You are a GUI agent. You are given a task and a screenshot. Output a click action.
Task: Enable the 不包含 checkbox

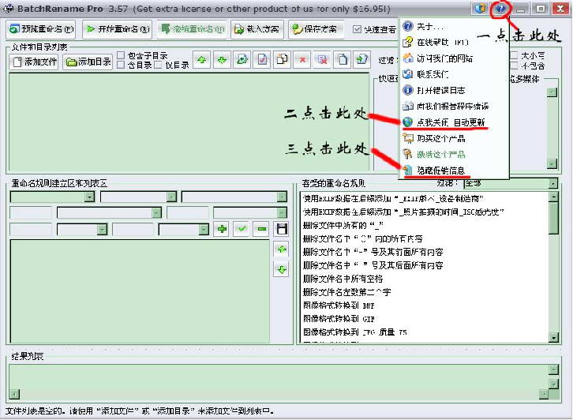pos(514,66)
